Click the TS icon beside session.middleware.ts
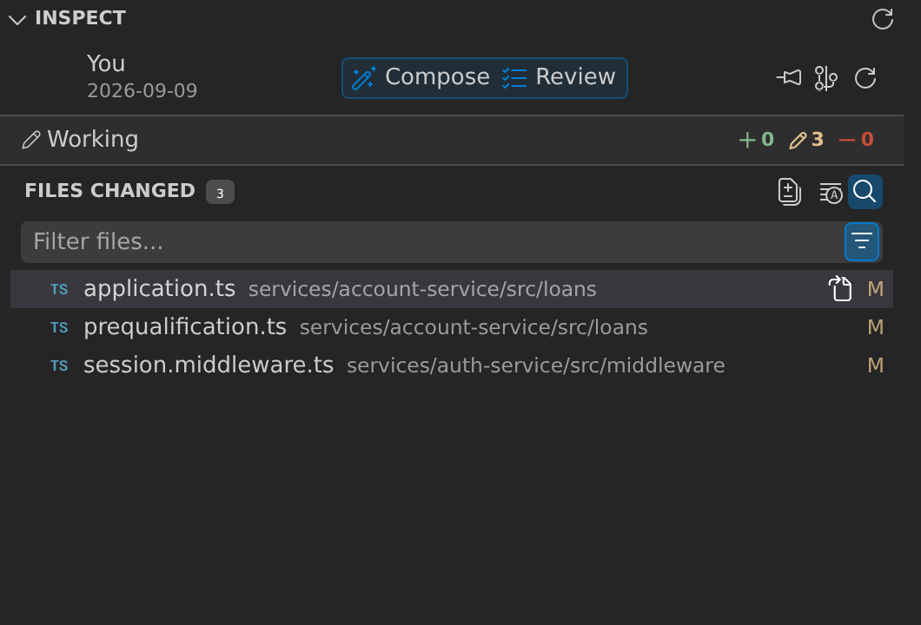This screenshot has width=921, height=625. (x=59, y=365)
